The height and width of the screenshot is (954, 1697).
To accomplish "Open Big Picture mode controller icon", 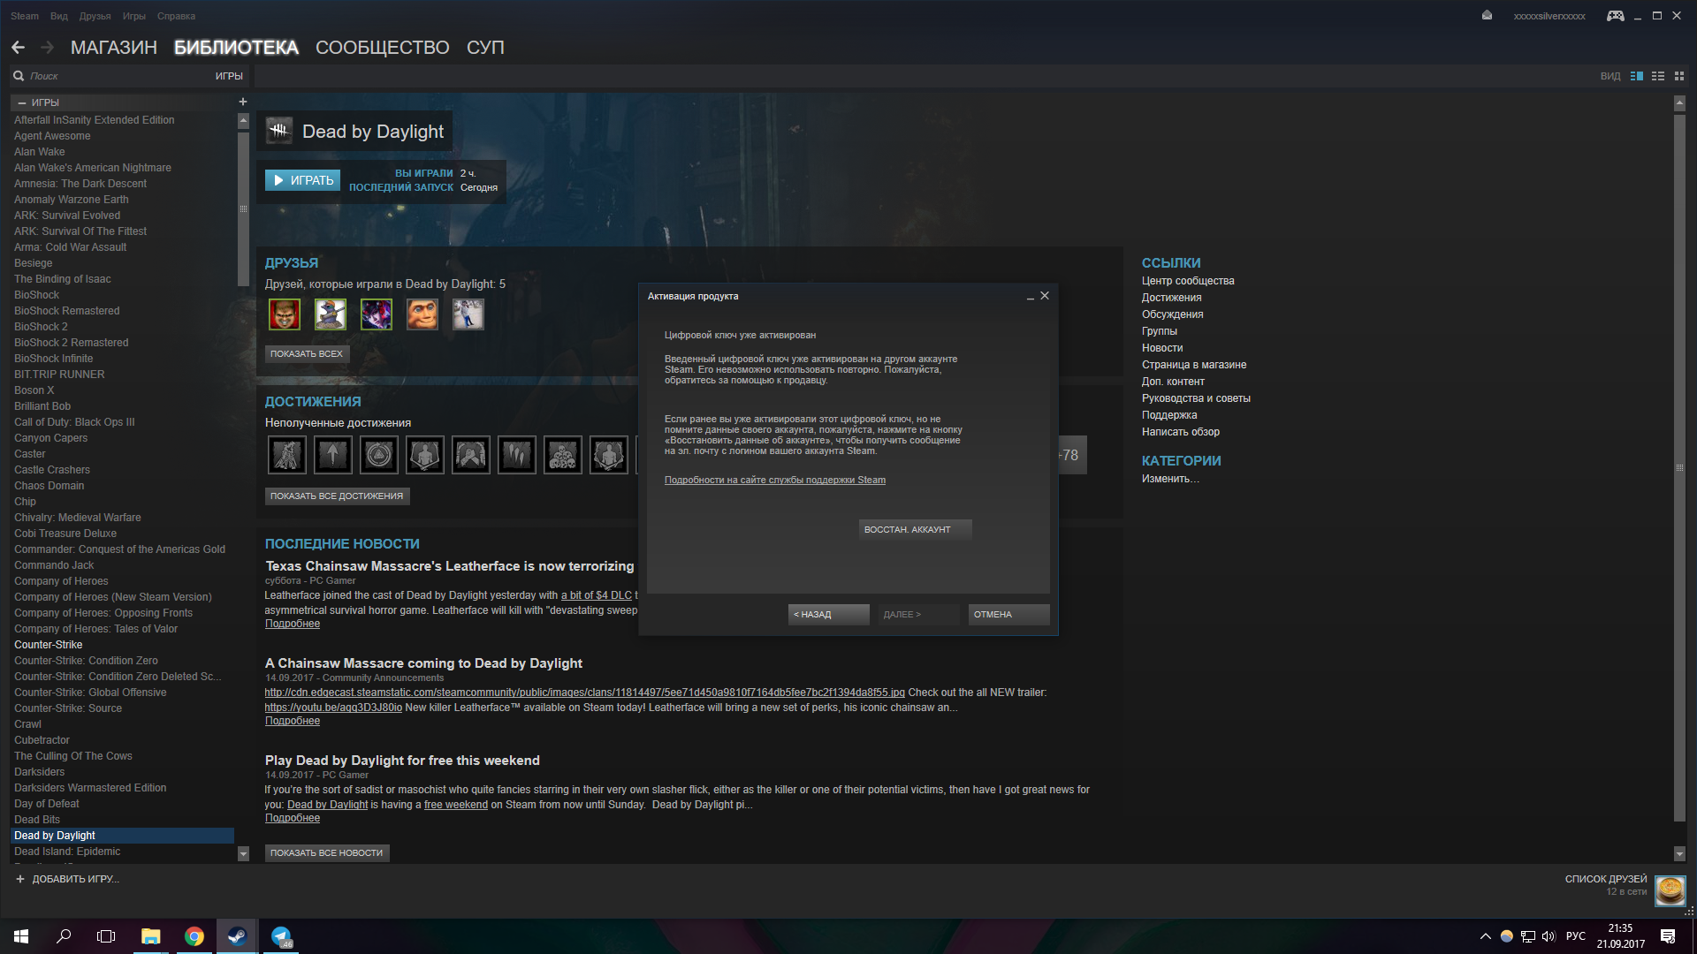I will point(1615,16).
